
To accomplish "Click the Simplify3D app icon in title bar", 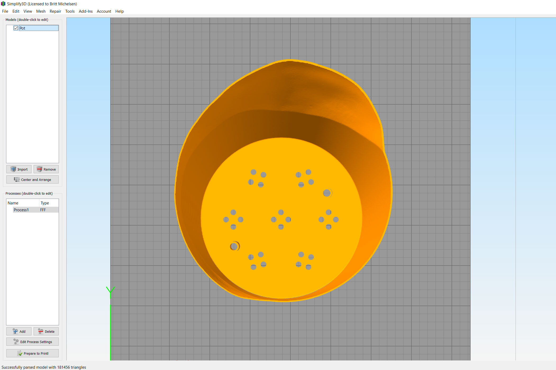I will (x=3, y=4).
